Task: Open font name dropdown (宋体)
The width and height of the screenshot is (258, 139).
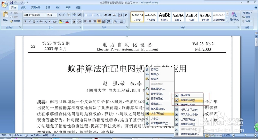Action: pos(45,15)
